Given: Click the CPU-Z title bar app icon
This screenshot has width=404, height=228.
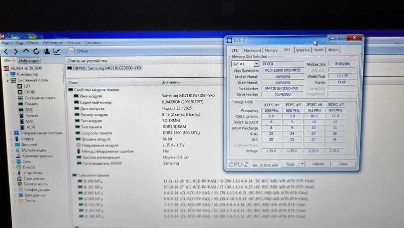Looking at the screenshot, I should [x=229, y=40].
